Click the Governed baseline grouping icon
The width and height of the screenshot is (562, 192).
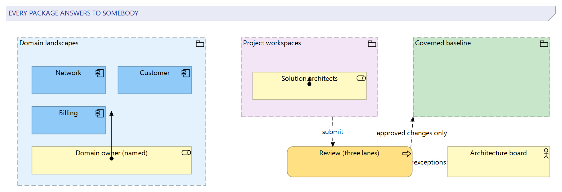click(544, 44)
